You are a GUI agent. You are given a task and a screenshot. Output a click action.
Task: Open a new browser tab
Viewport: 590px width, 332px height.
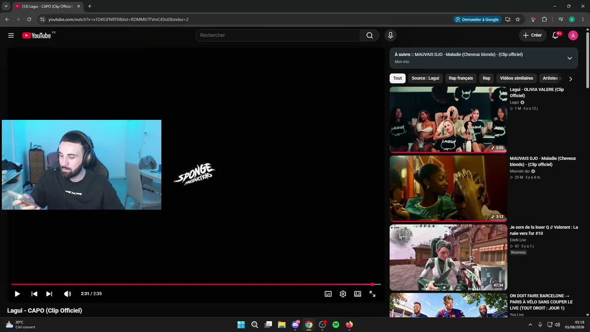pyautogui.click(x=89, y=6)
